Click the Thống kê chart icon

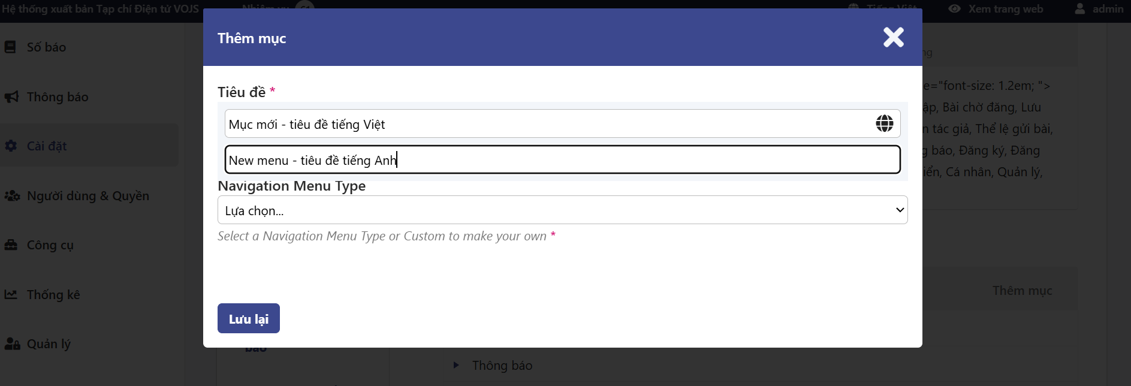click(11, 294)
